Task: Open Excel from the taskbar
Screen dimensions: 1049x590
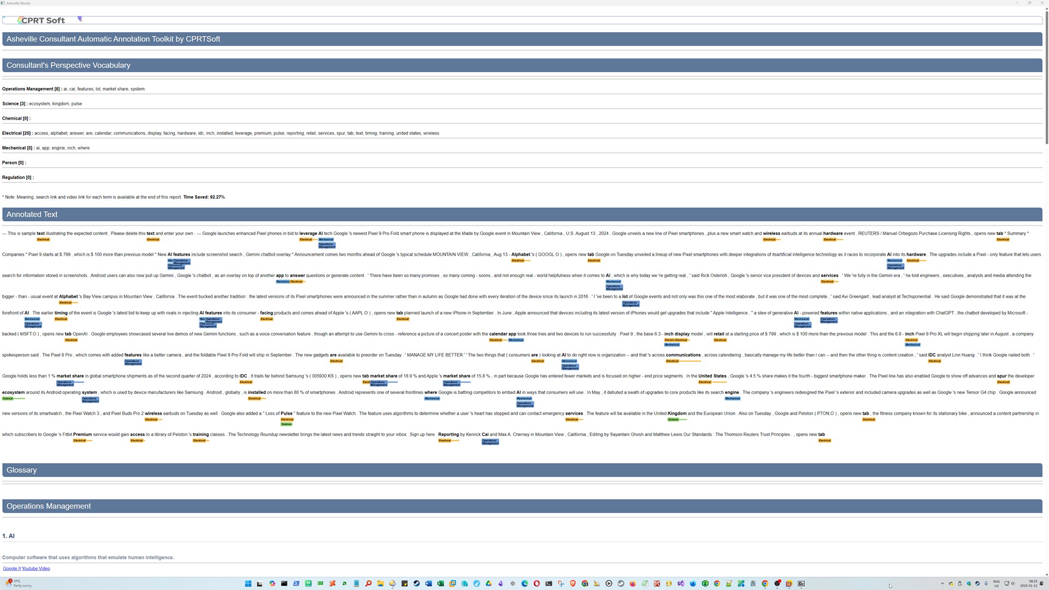Action: pos(440,583)
